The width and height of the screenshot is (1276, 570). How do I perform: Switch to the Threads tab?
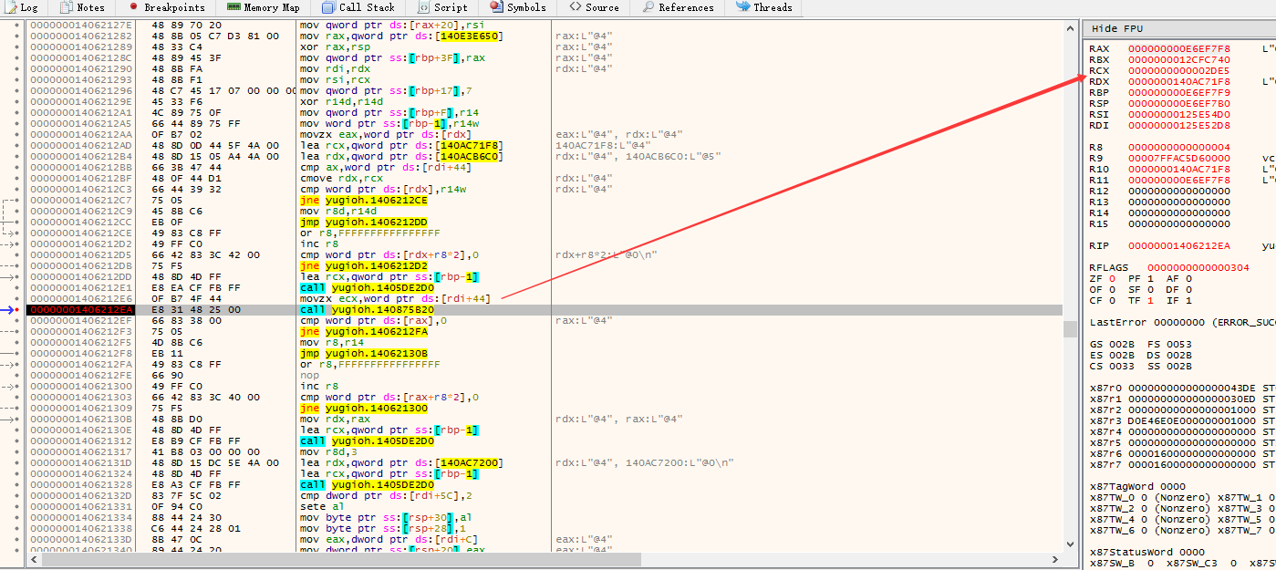coord(764,7)
